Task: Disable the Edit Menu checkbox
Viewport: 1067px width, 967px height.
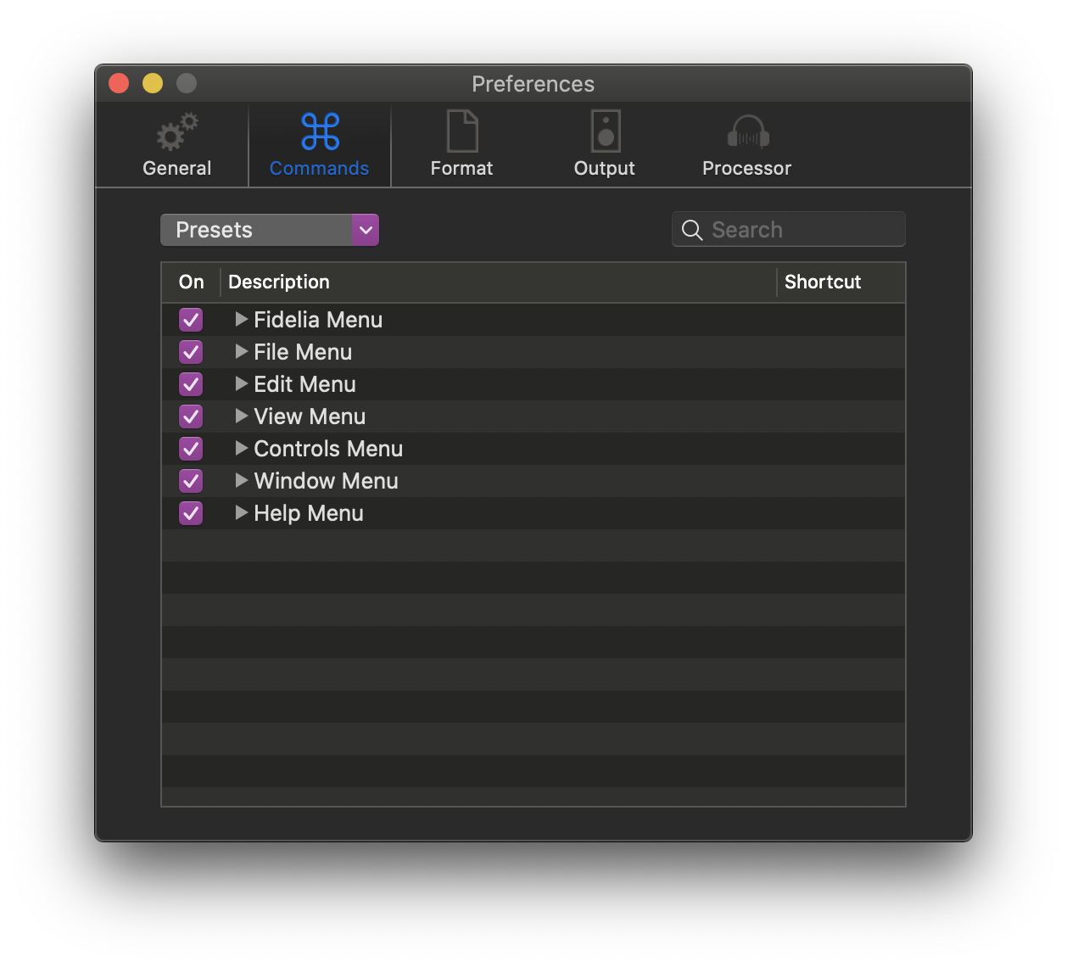Action: point(191,384)
